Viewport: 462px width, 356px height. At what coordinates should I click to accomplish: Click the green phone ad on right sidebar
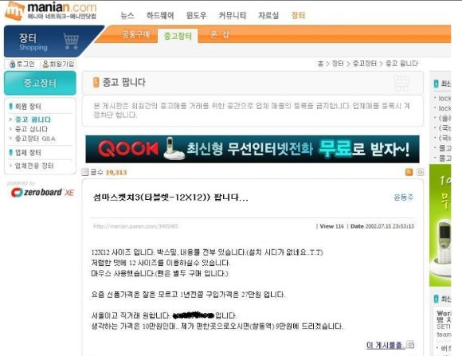(x=440, y=225)
